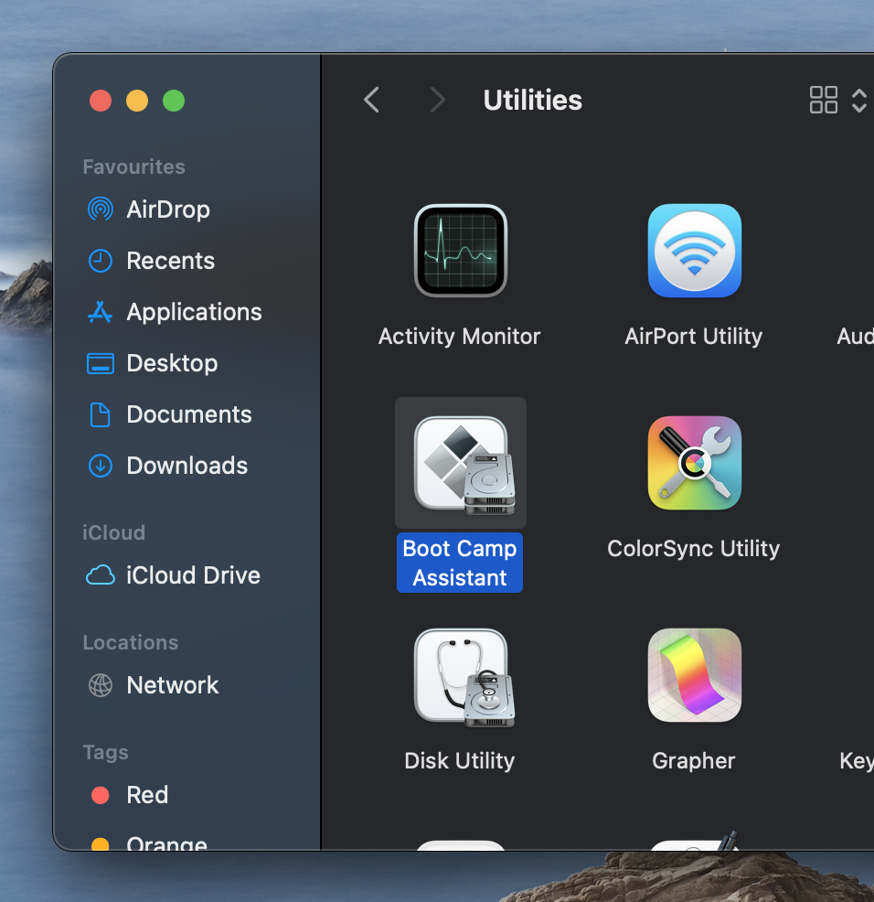This screenshot has width=874, height=902.
Task: Click the Applications sidebar icon
Action: pos(100,312)
